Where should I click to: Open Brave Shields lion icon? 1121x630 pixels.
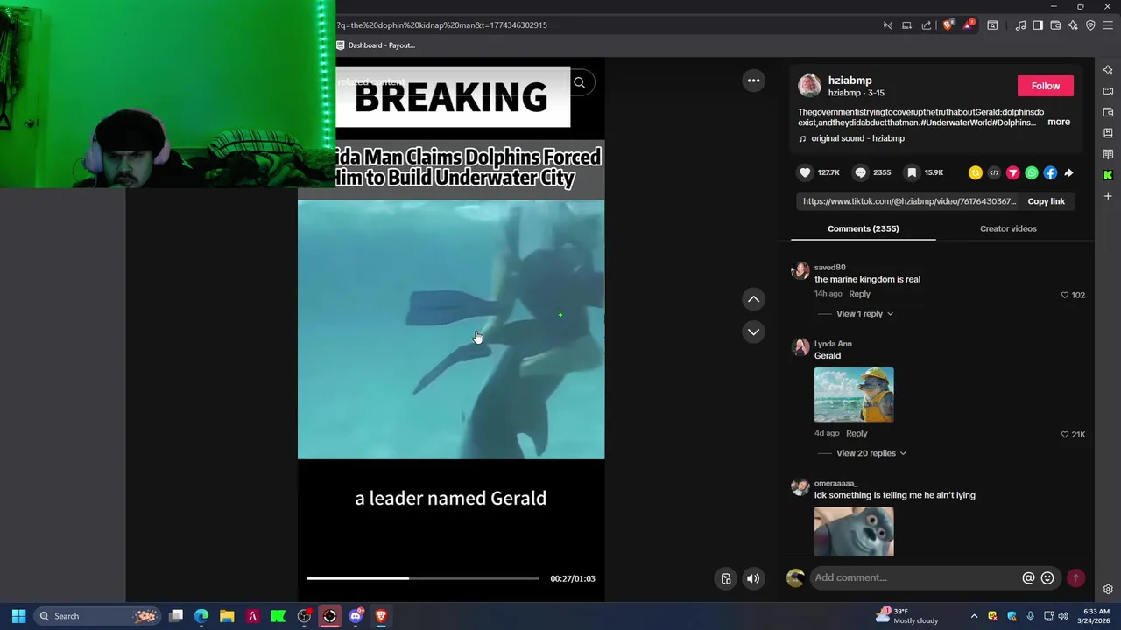pos(948,25)
